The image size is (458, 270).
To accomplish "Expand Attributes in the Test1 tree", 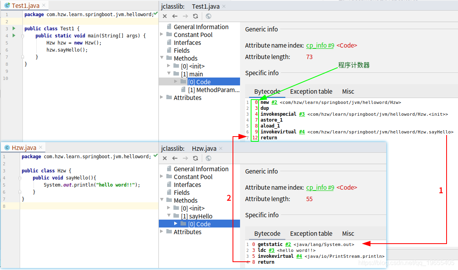I will coord(162,97).
